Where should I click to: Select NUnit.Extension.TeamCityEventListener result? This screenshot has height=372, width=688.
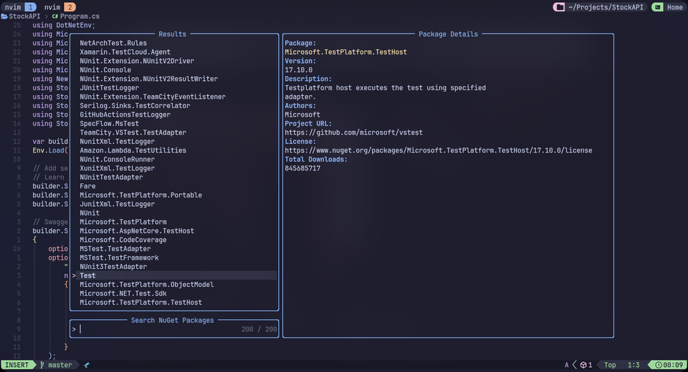(153, 97)
